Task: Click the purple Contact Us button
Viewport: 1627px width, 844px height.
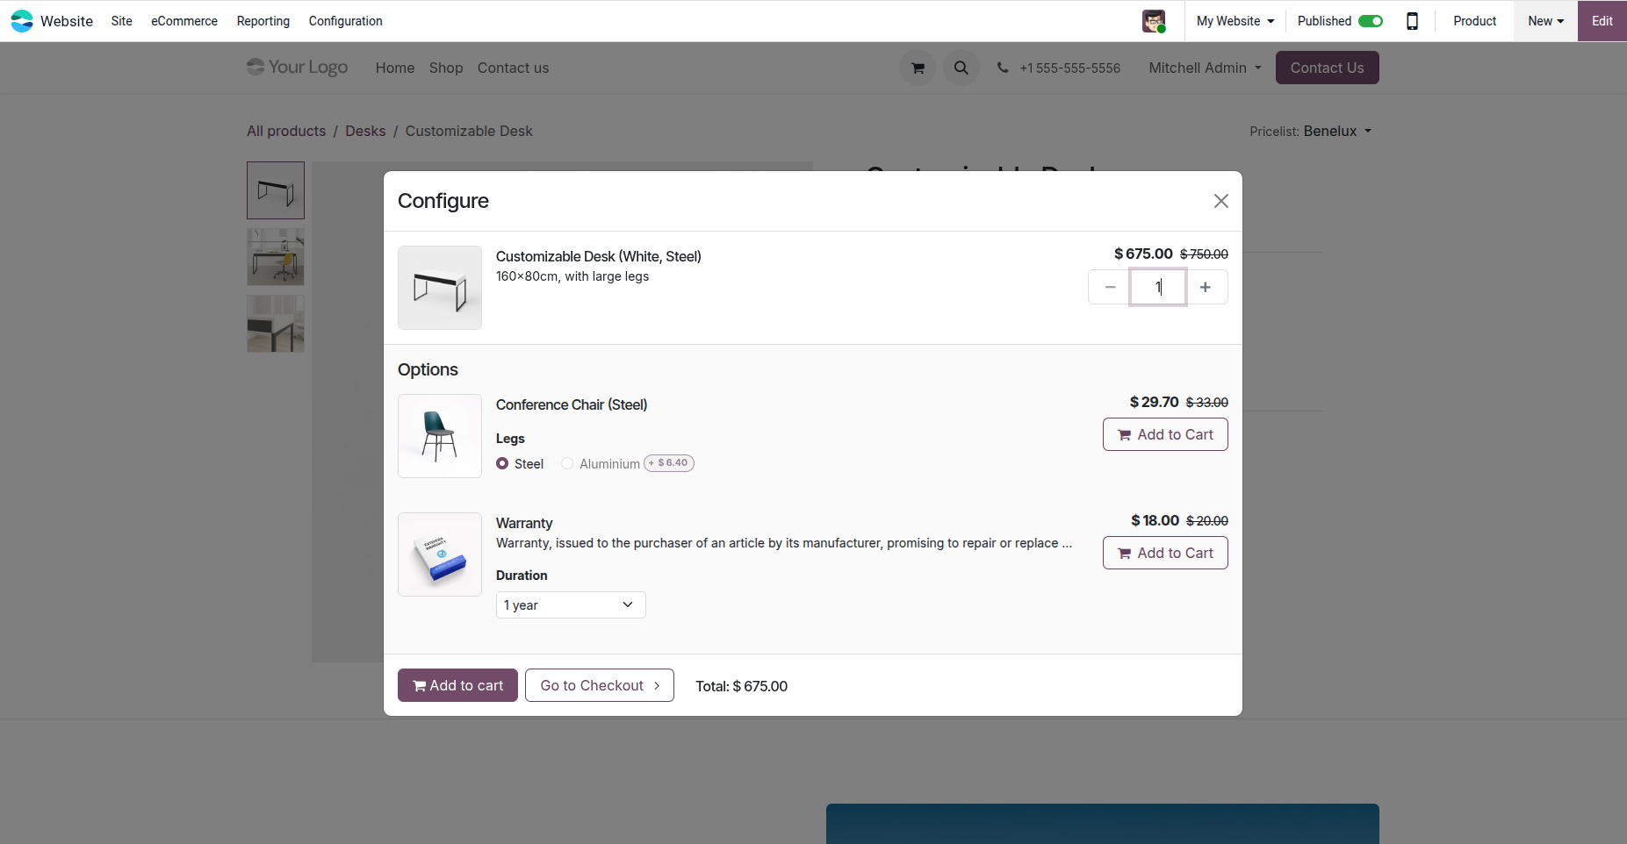Action: point(1327,68)
